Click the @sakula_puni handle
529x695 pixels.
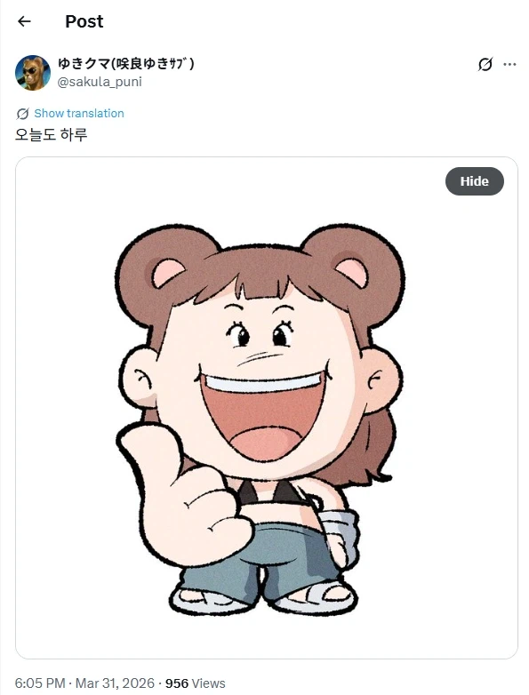(x=100, y=82)
